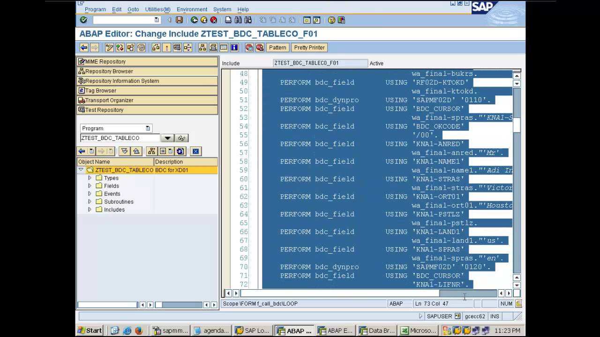The width and height of the screenshot is (600, 337).
Task: Expand the Events folder
Action: 90,194
